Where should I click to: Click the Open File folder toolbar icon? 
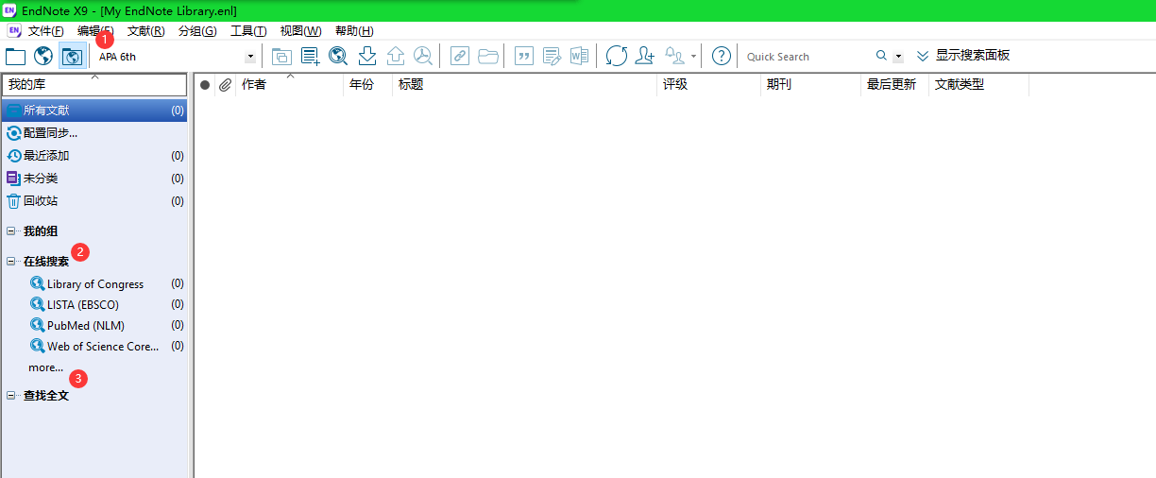coord(487,56)
